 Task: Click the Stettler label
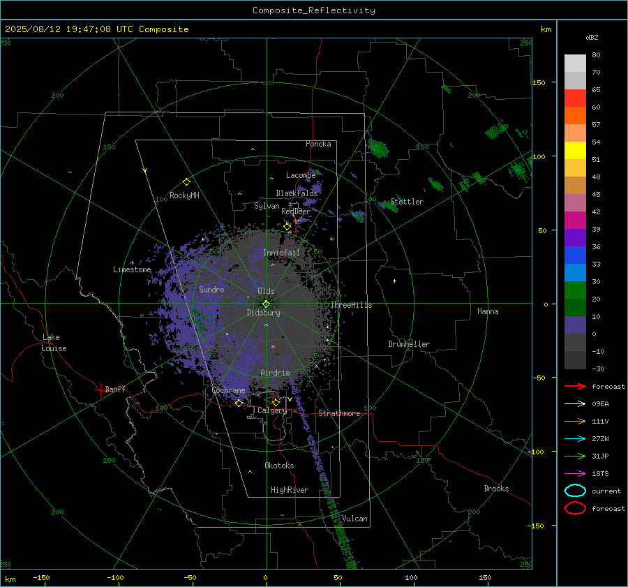pos(407,202)
